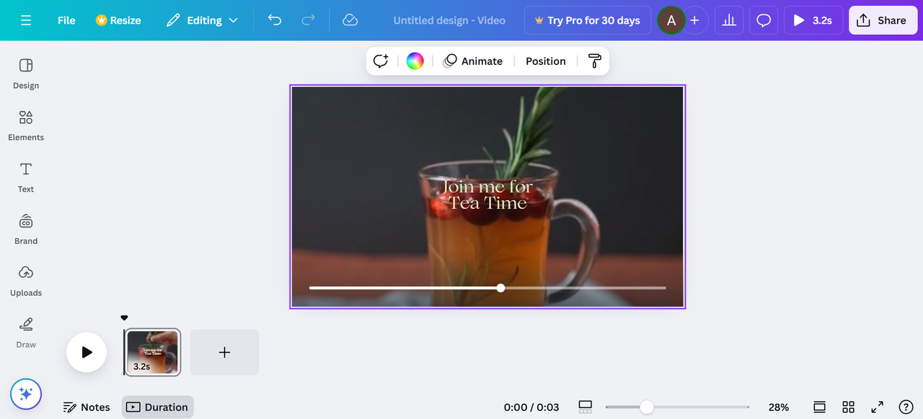
Task: Open the Design side panel
Action: point(26,73)
